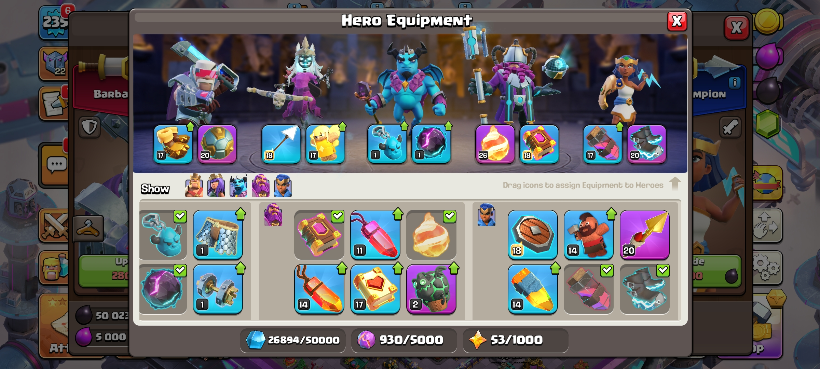Select the Barbarian King filter portrait
Screen dimensions: 820x369
[194, 186]
